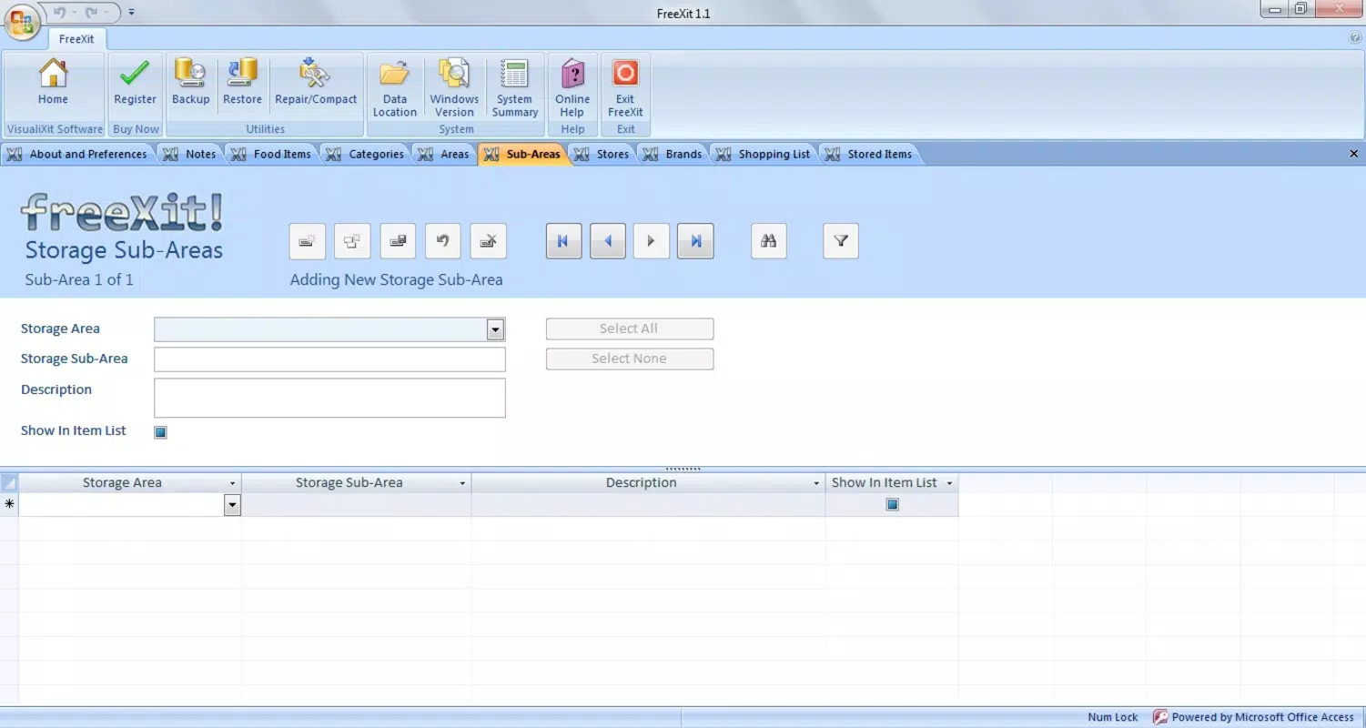Click the Office orb button

[22, 21]
